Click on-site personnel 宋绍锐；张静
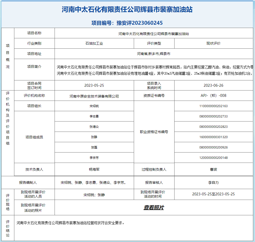 [x=94, y=195]
